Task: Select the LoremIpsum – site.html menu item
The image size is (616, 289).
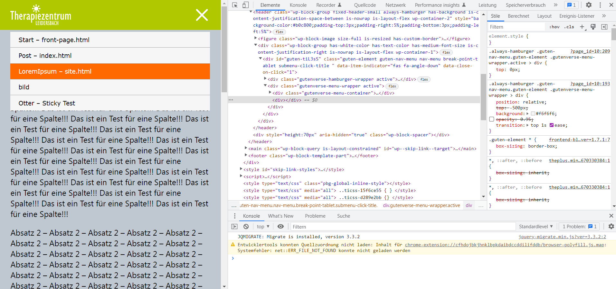Action: (110, 71)
